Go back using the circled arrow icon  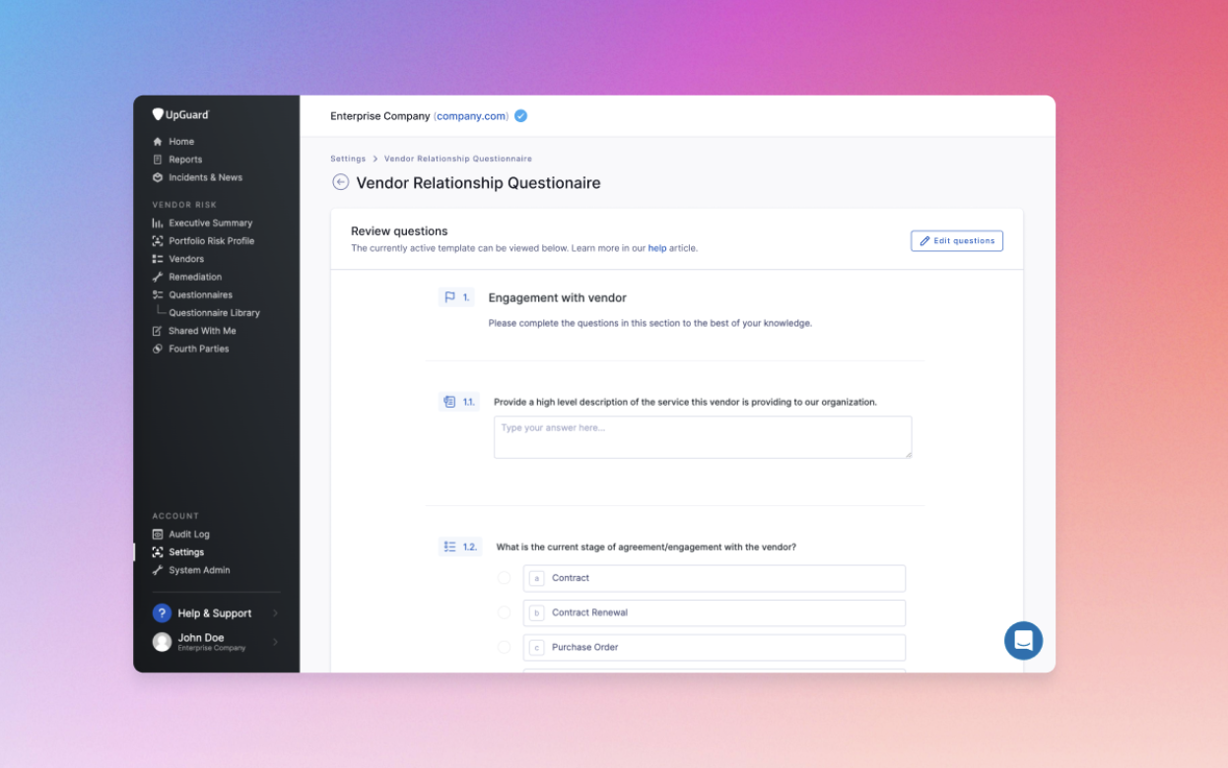tap(341, 182)
